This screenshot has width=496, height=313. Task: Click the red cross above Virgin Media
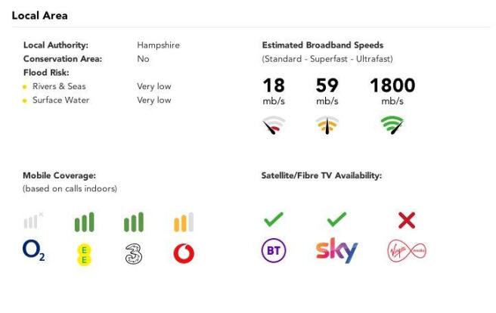tap(407, 220)
